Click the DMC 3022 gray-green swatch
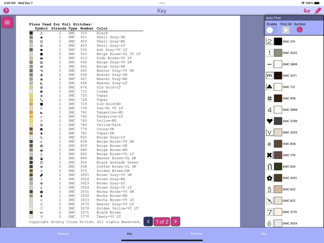 pos(278,53)
